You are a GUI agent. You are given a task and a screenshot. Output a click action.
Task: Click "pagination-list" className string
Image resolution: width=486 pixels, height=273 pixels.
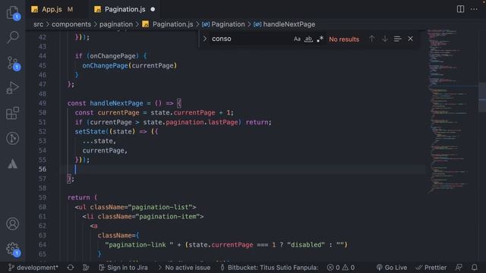(160, 207)
